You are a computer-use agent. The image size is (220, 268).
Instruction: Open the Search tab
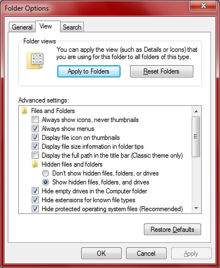72,27
